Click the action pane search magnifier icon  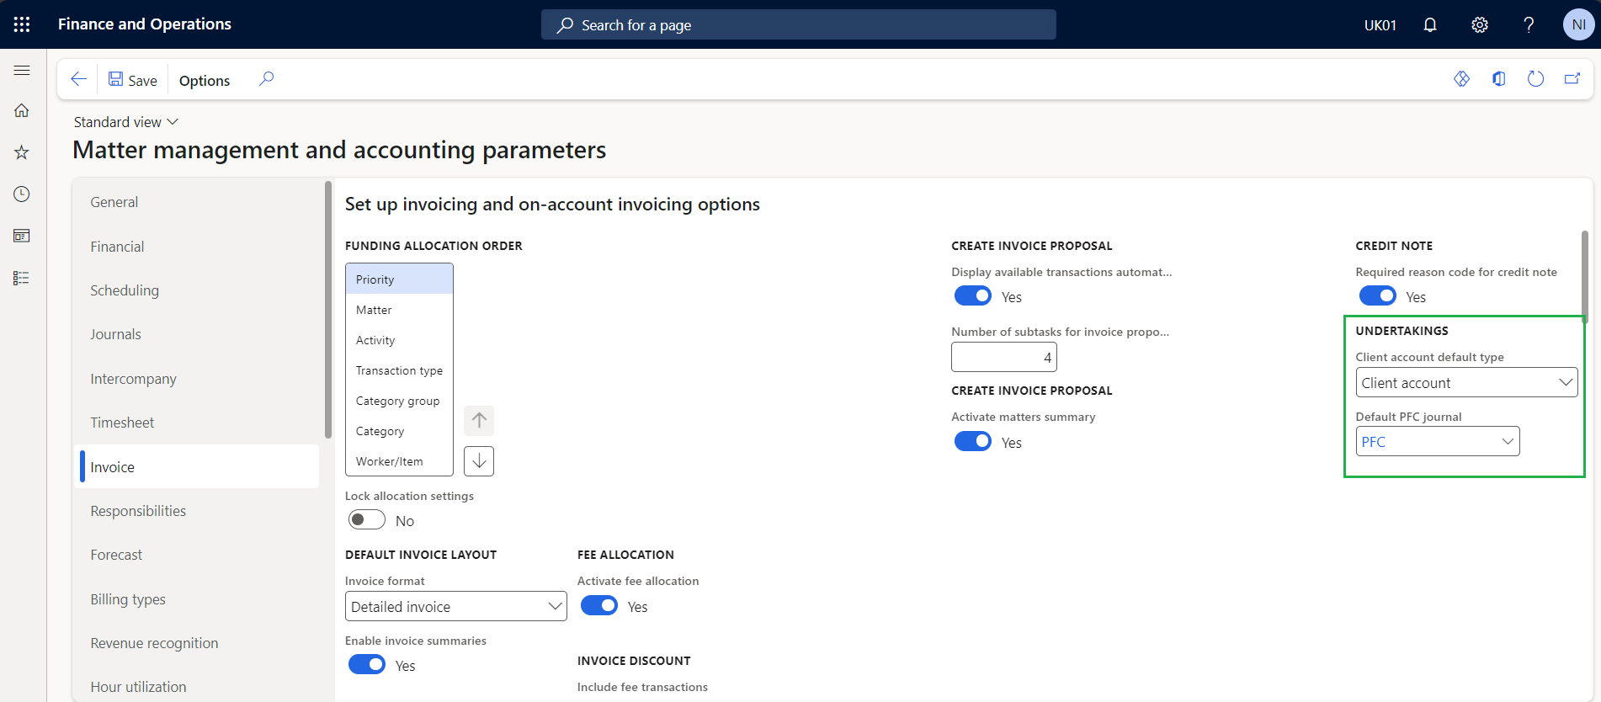[x=266, y=79]
